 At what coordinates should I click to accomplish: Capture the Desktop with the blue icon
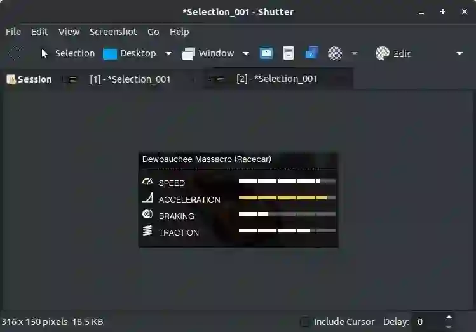coord(110,54)
